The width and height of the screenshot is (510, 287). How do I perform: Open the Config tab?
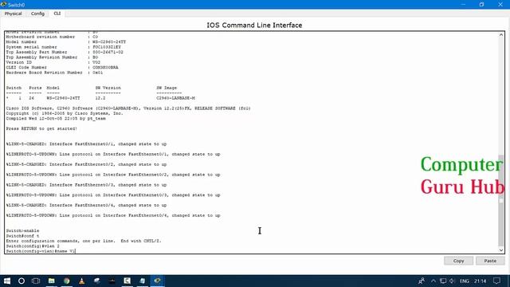tap(37, 14)
